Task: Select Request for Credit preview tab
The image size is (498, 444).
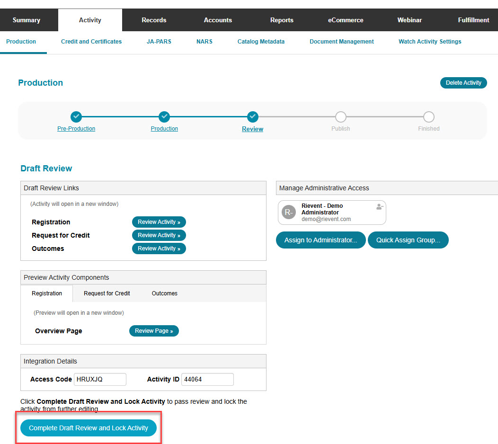Action: click(x=107, y=293)
